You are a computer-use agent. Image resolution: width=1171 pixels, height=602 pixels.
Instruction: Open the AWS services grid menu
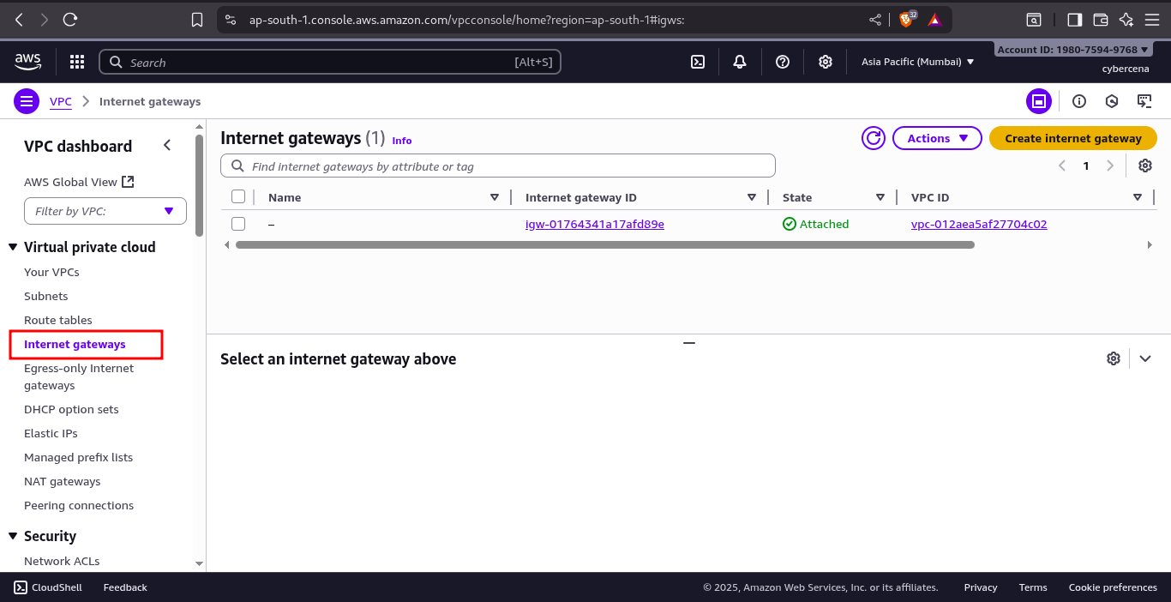77,62
